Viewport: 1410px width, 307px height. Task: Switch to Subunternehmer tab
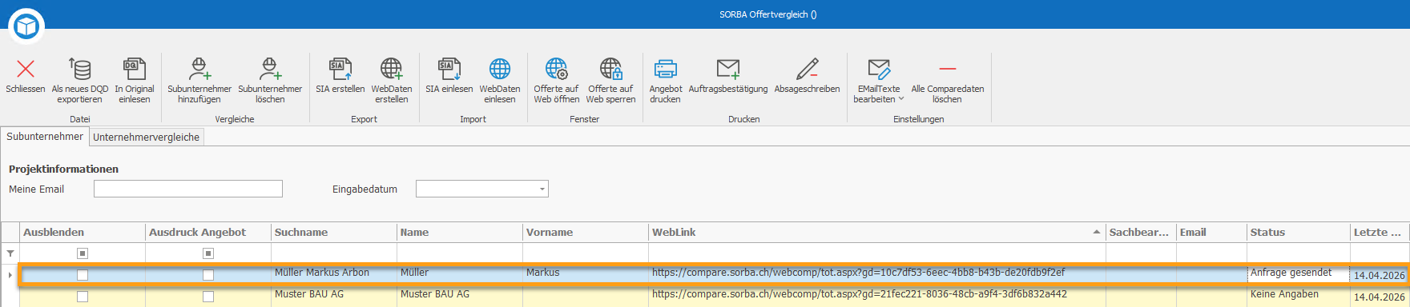pyautogui.click(x=45, y=137)
